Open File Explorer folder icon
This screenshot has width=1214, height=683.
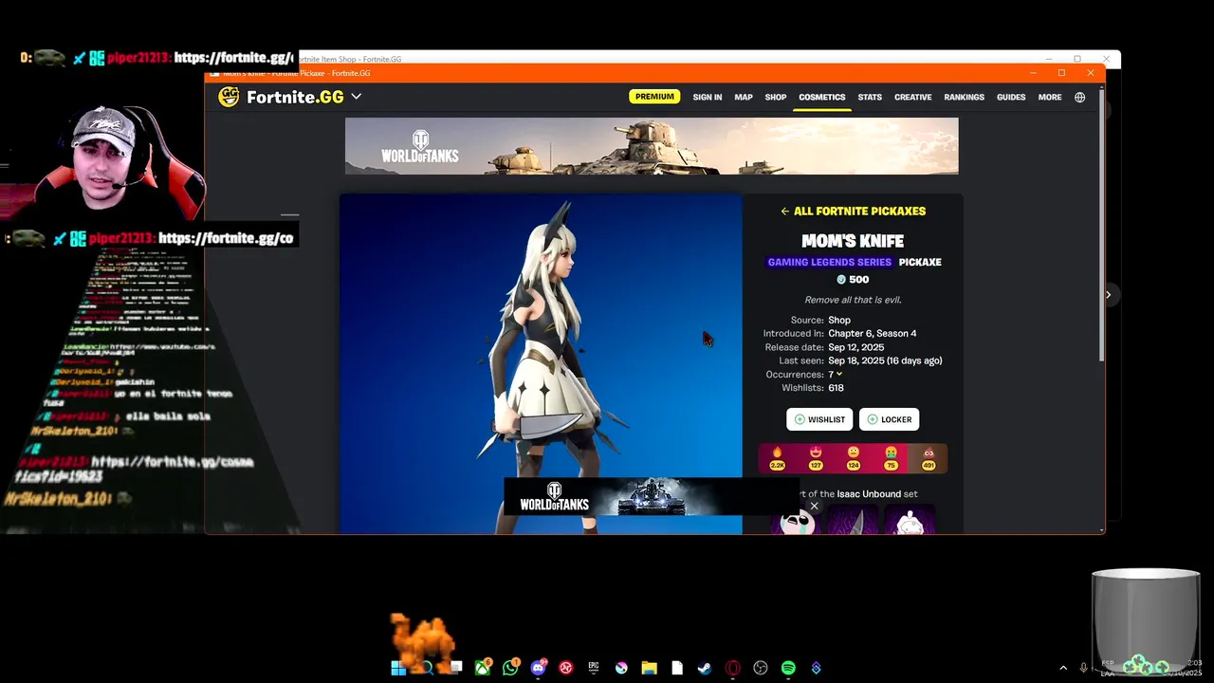click(649, 668)
